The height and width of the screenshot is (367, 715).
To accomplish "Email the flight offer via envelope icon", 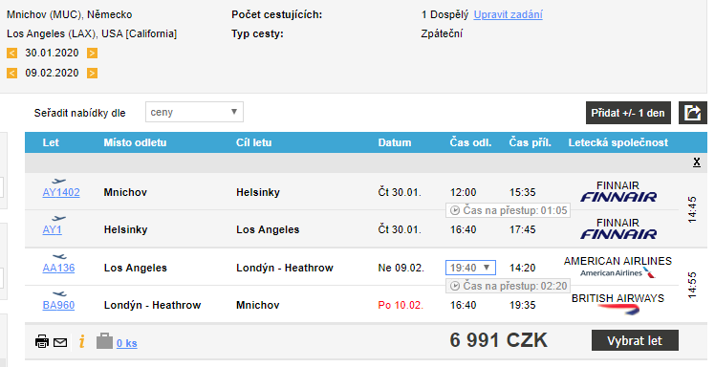I will point(60,342).
